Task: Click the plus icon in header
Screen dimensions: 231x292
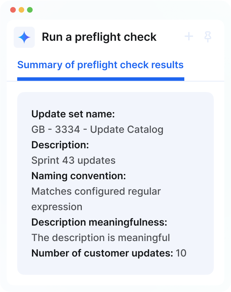Action: coord(189,36)
